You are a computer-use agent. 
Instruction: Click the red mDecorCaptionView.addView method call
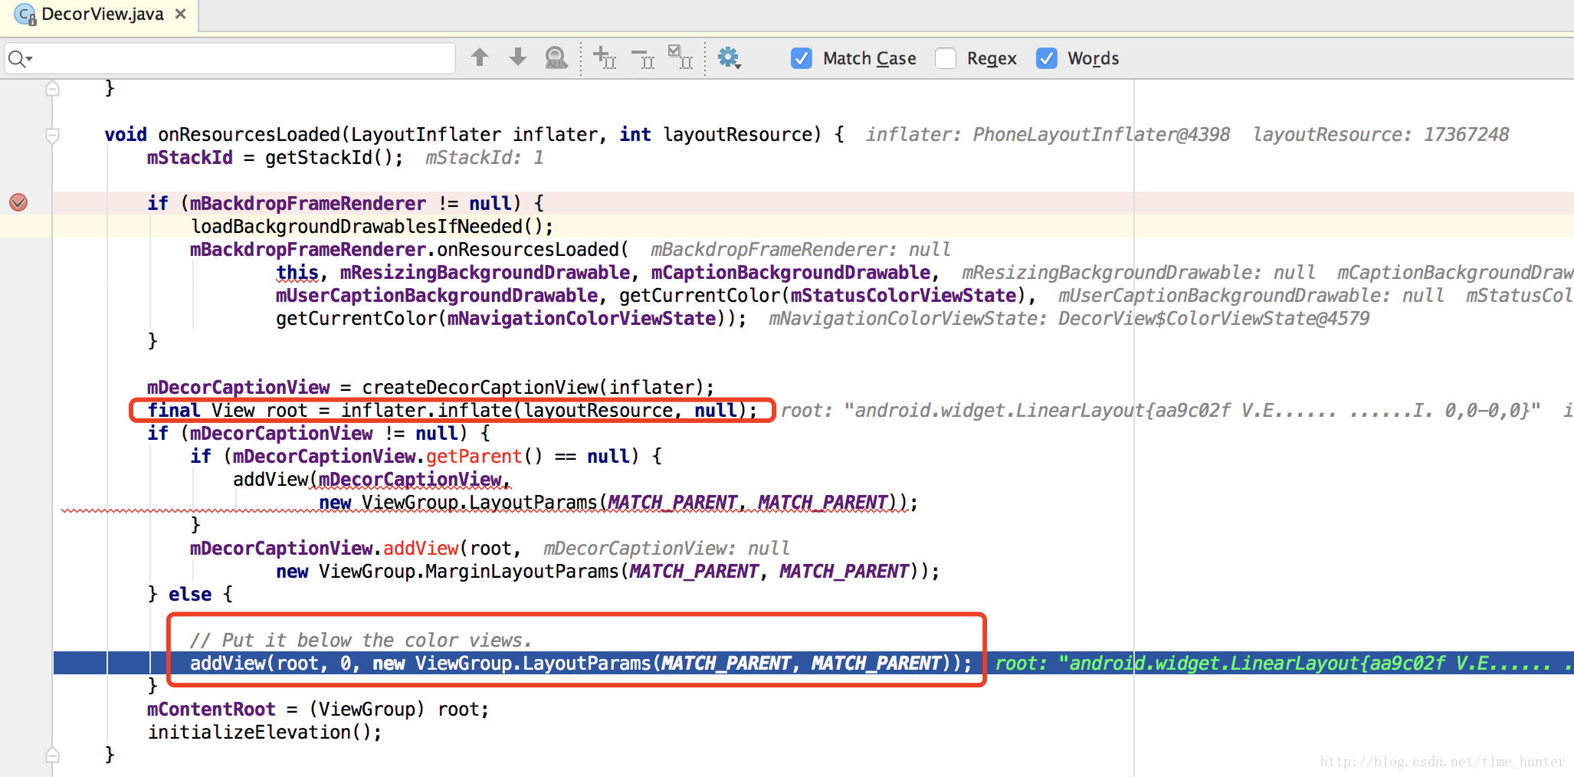[421, 548]
